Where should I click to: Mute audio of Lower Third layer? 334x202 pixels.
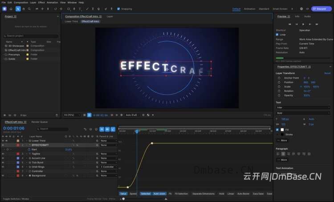point(7,141)
